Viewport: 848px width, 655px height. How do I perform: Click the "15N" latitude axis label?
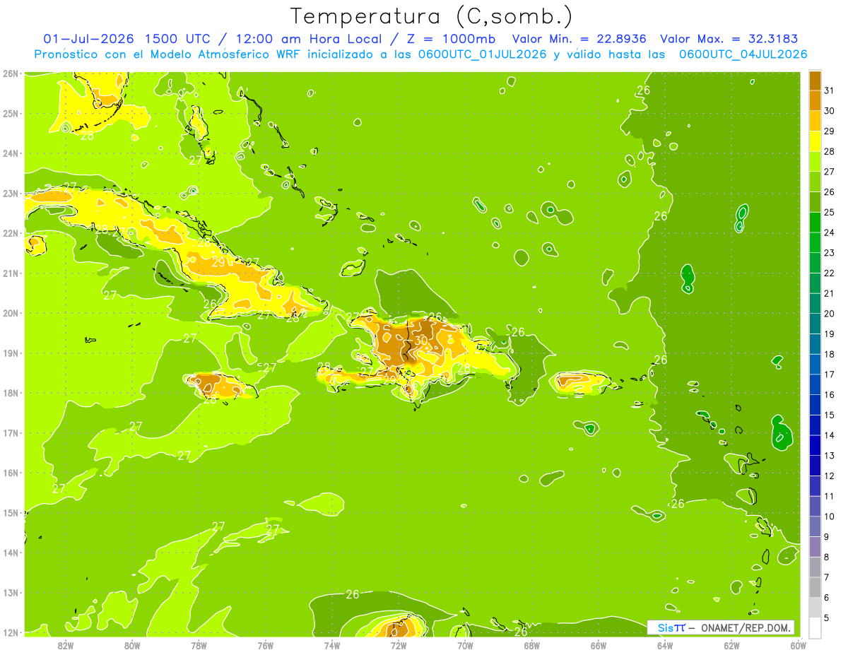10,513
